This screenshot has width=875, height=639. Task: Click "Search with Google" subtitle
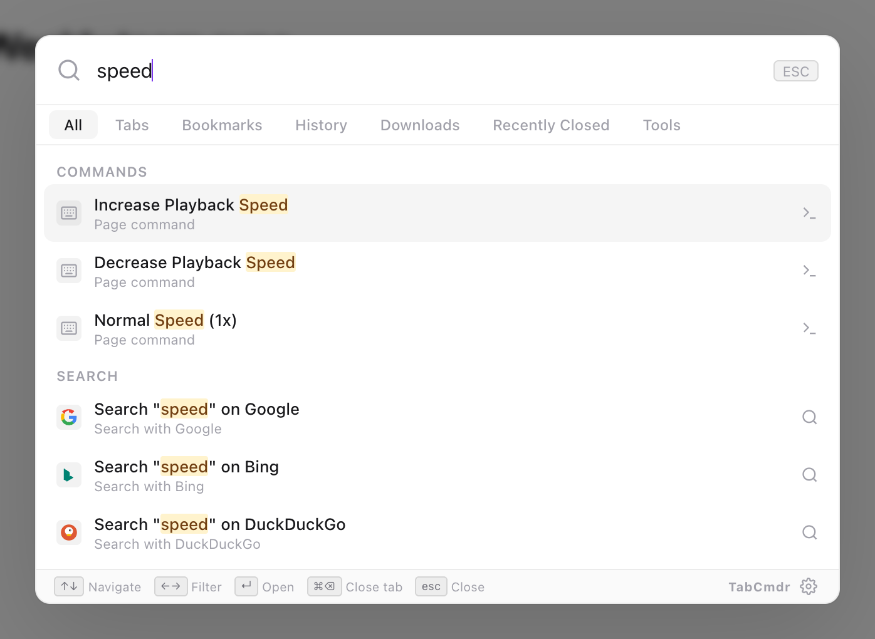click(158, 429)
